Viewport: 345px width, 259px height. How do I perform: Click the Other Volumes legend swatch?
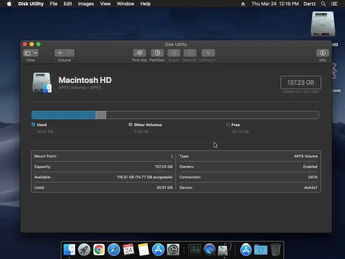(130, 124)
